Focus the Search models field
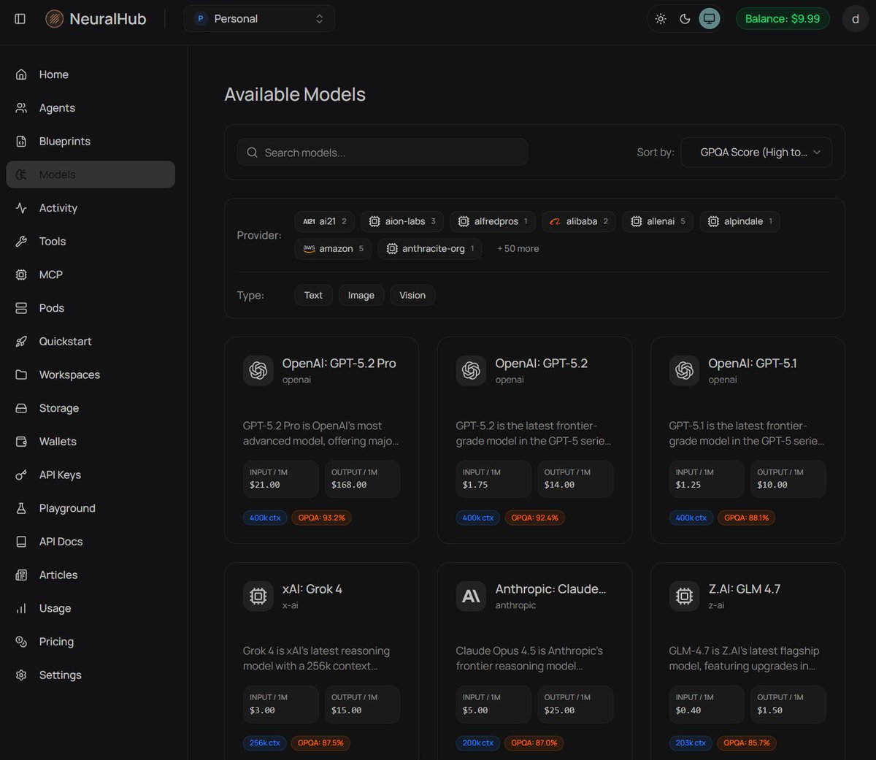876x760 pixels. click(x=383, y=153)
